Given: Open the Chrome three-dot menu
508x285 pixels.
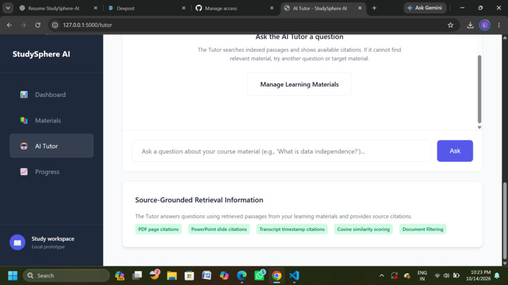Looking at the screenshot, I should (499, 25).
